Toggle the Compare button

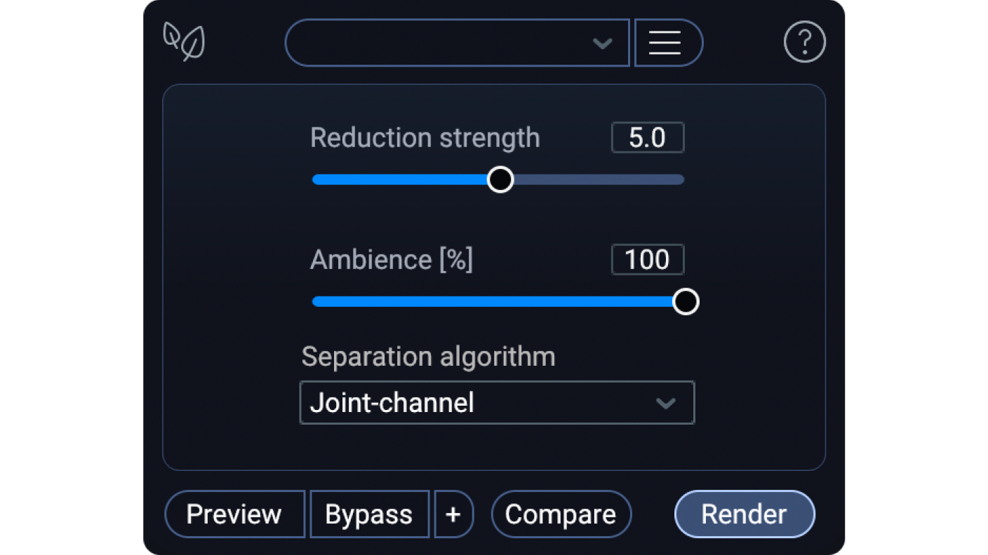coord(561,514)
